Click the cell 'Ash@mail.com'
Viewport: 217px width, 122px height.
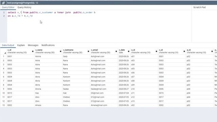(x=104, y=57)
